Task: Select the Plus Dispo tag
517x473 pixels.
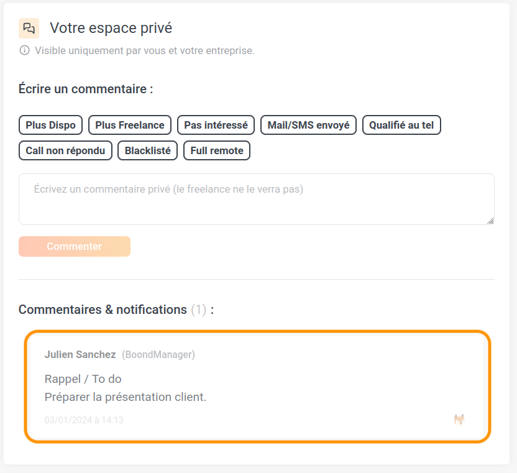Action: [x=50, y=125]
